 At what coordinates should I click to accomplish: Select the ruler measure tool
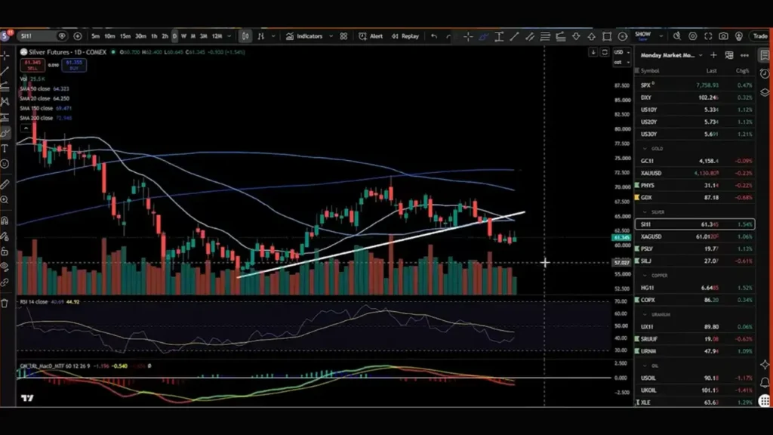[5, 184]
